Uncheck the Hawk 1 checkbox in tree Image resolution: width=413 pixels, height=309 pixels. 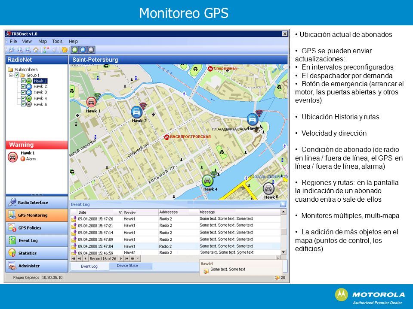click(23, 81)
